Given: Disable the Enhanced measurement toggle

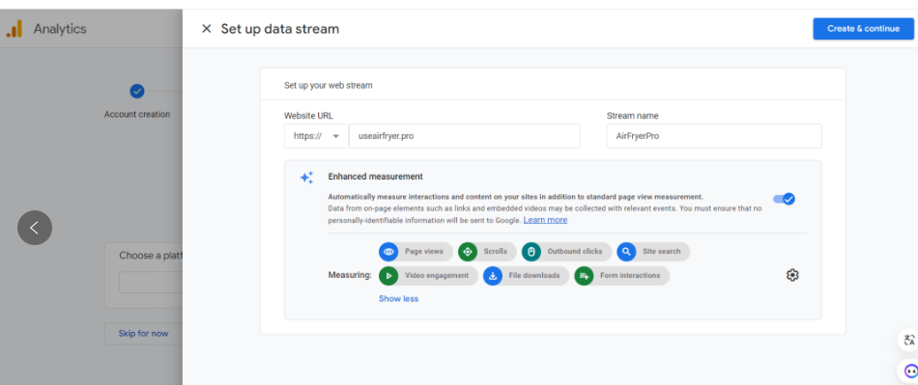Looking at the screenshot, I should pos(785,199).
